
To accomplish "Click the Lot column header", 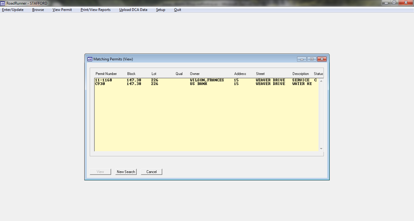I will point(154,74).
